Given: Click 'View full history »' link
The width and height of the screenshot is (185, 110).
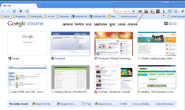Looking at the screenshot, I should coord(165,104).
